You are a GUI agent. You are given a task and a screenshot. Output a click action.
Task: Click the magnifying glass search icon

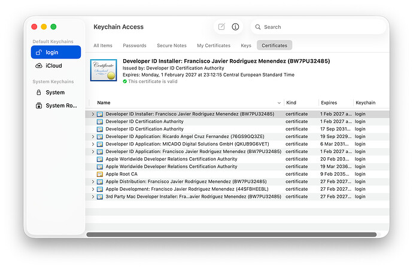[x=258, y=27]
